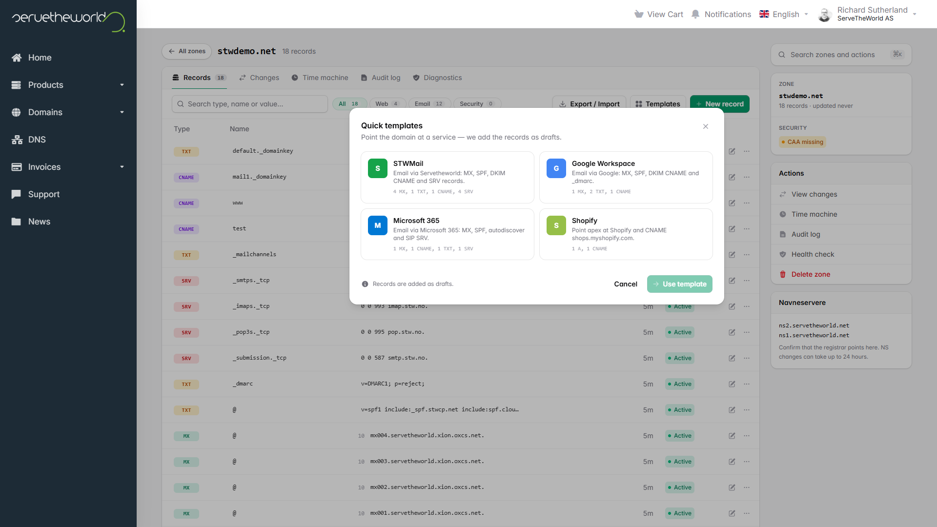
Task: Click the green STWMail S icon
Action: click(378, 168)
